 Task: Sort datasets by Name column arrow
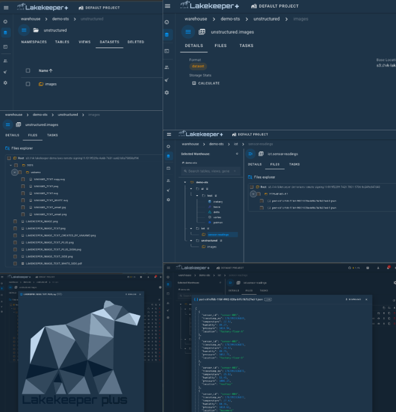pyautogui.click(x=51, y=71)
